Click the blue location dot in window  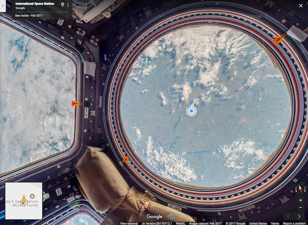[192, 111]
